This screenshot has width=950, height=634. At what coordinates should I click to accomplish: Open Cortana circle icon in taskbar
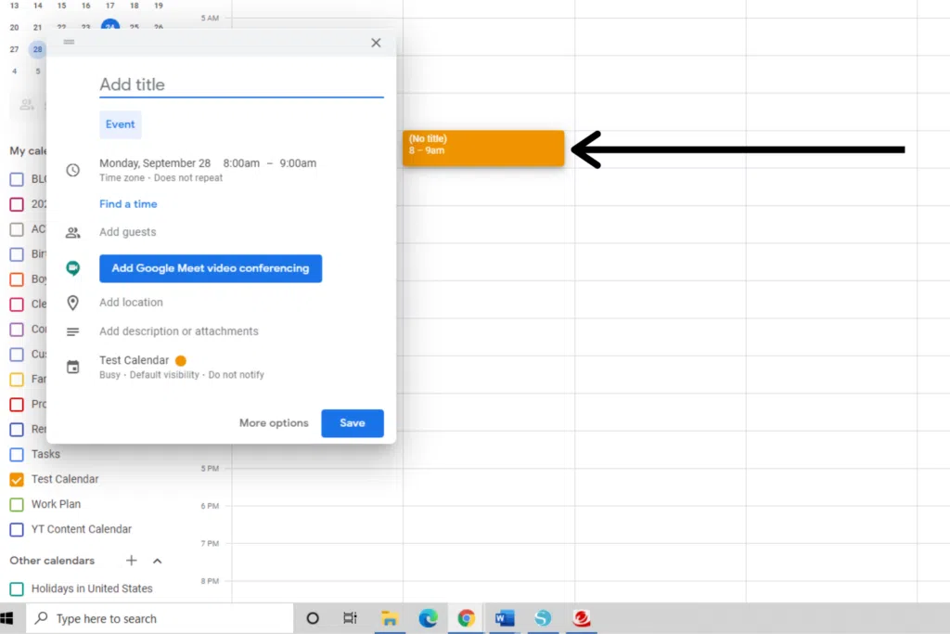coord(313,618)
